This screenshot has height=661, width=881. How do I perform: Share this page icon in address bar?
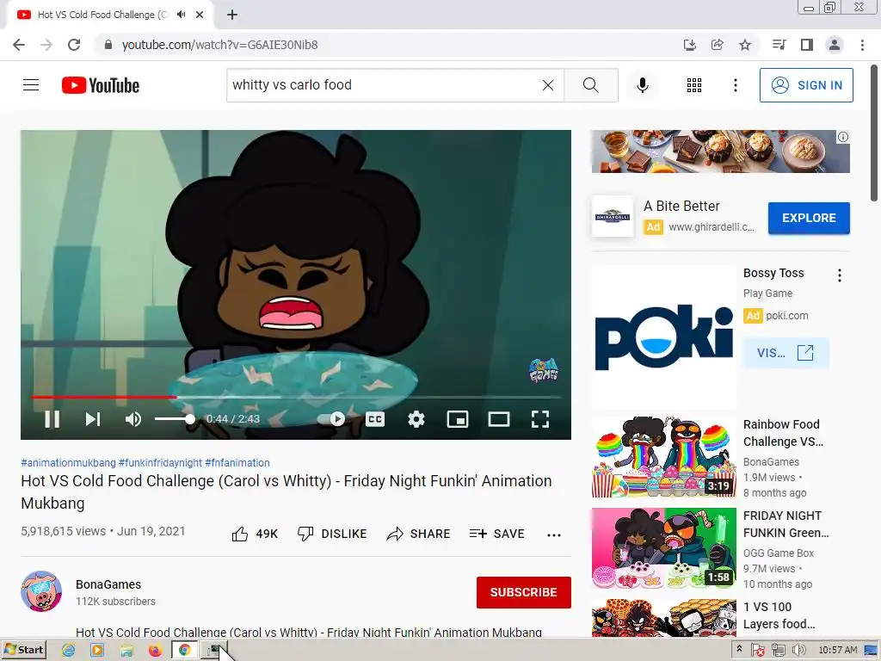point(717,45)
